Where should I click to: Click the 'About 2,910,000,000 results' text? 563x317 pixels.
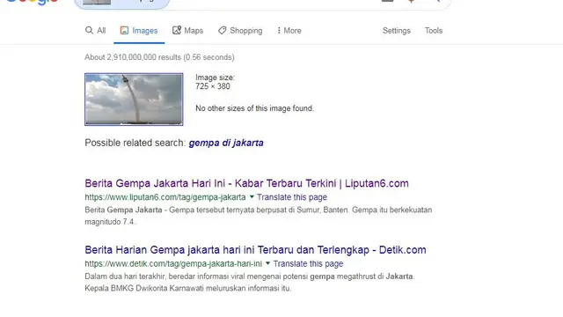(159, 57)
